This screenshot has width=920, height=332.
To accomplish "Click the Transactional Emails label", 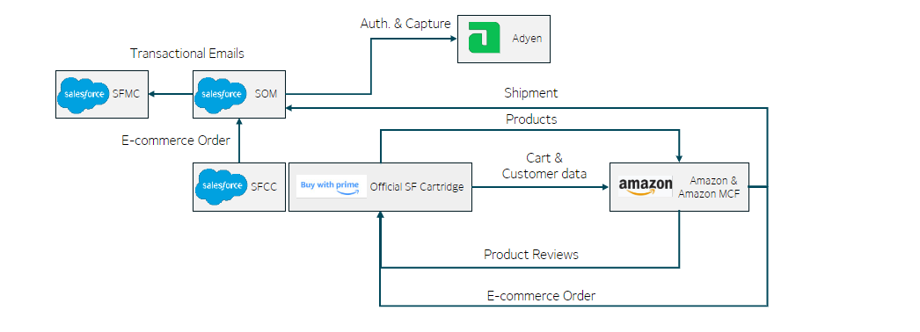I will (x=187, y=54).
